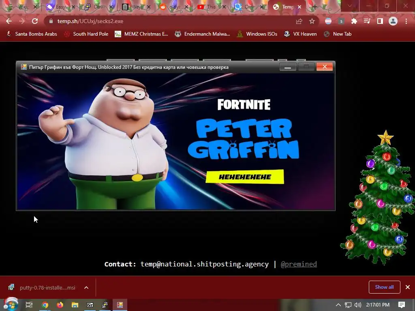415x311 pixels.
Task: Open the Chrome profile avatar
Action: point(393,21)
